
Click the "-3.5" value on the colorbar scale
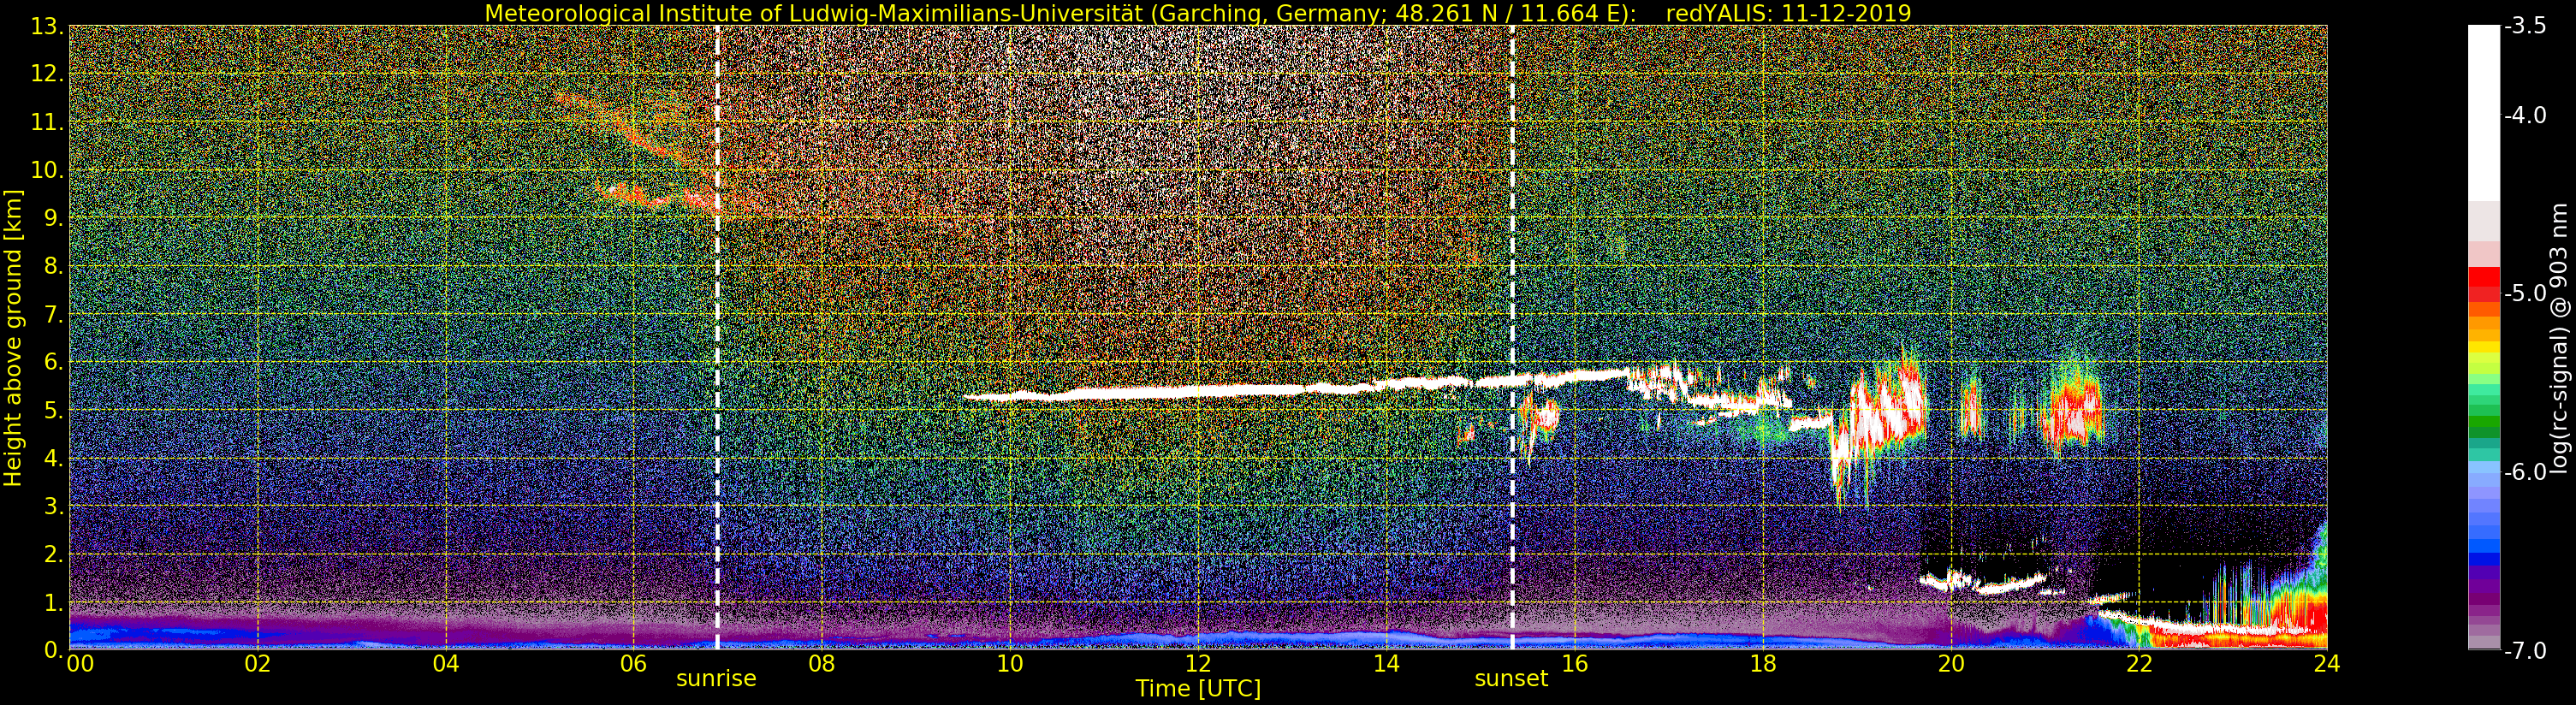[x=2525, y=27]
